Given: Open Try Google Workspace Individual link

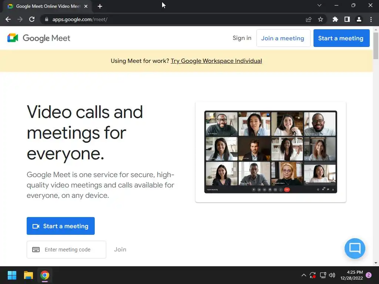Looking at the screenshot, I should (216, 61).
